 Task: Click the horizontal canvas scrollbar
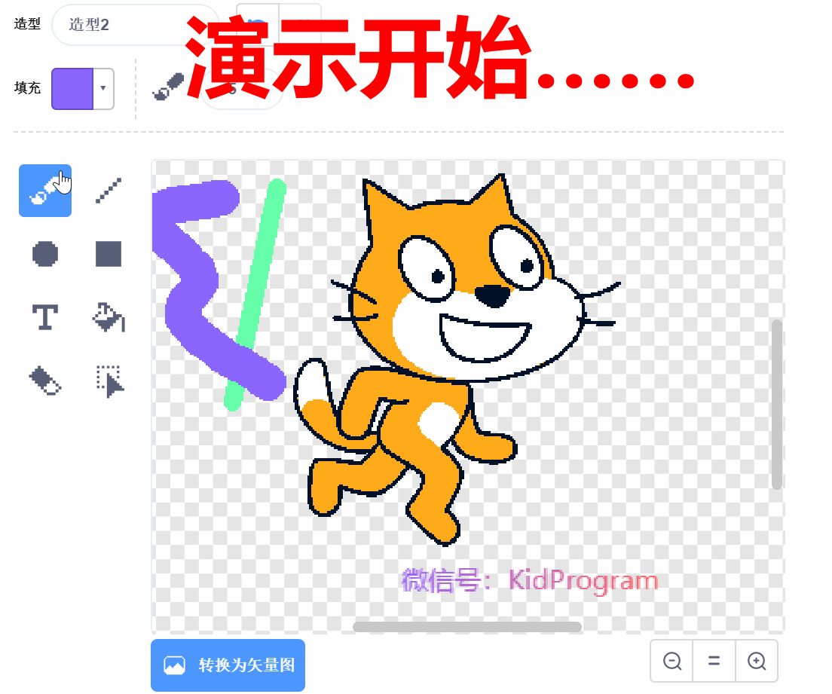point(467,627)
